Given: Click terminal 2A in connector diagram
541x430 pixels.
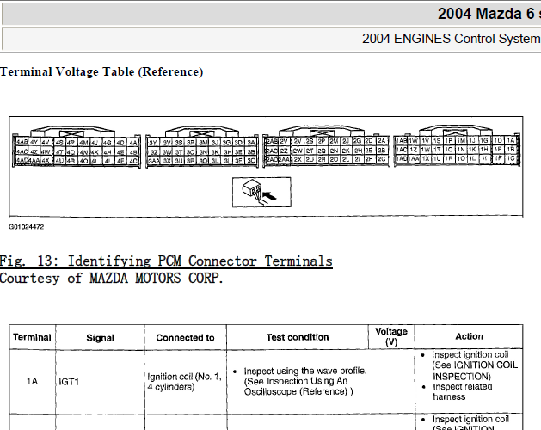Looking at the screenshot, I should tap(381, 141).
